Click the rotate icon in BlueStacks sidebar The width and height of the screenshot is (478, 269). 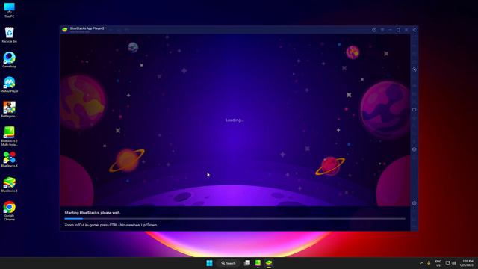pyautogui.click(x=415, y=69)
